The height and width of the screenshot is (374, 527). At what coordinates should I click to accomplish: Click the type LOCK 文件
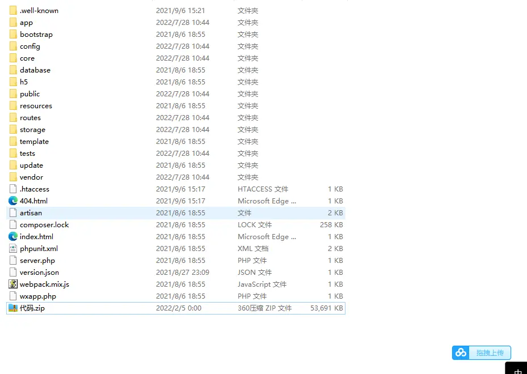(x=255, y=224)
